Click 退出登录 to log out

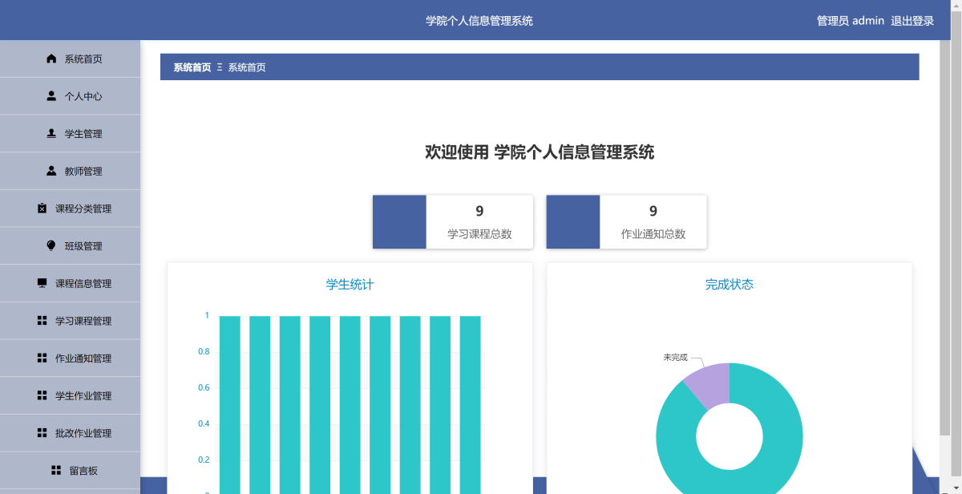point(912,21)
